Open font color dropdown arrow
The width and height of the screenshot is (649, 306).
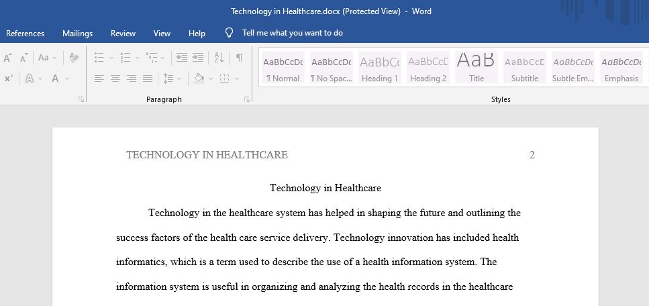[x=67, y=79]
